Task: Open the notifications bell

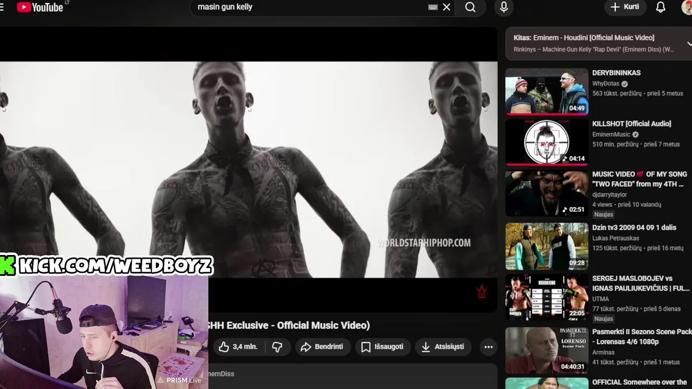Action: pos(661,7)
